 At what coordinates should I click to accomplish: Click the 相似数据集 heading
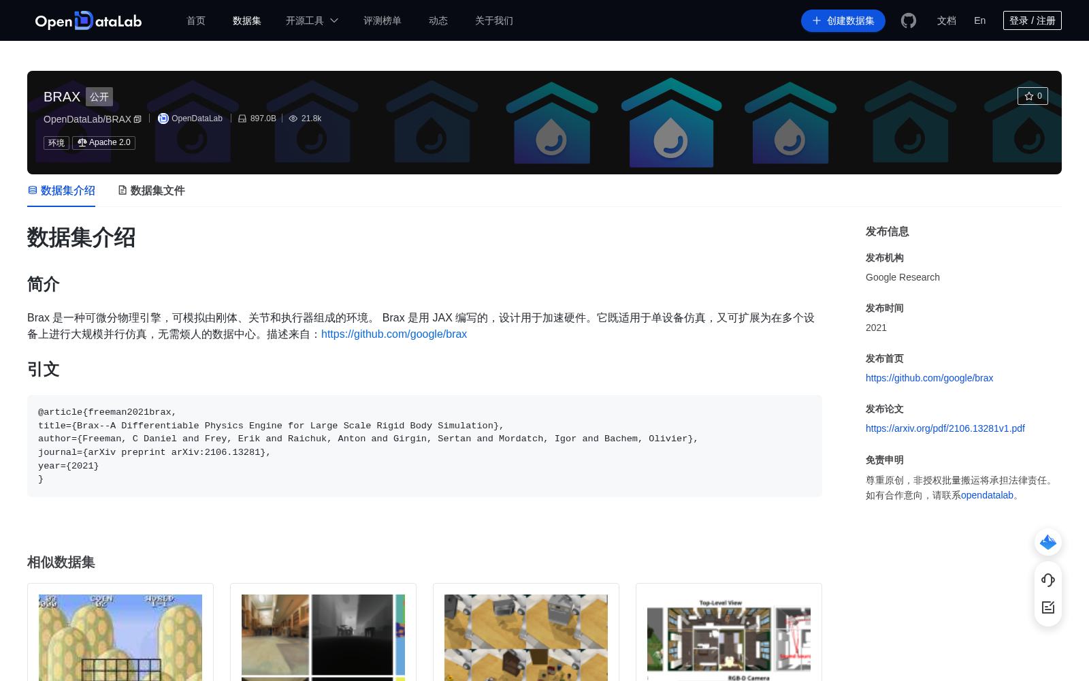[x=61, y=562]
